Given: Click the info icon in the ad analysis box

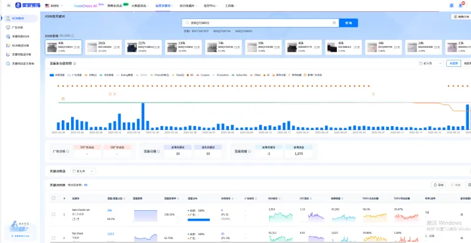Looking at the screenshot, I should coord(68,152).
